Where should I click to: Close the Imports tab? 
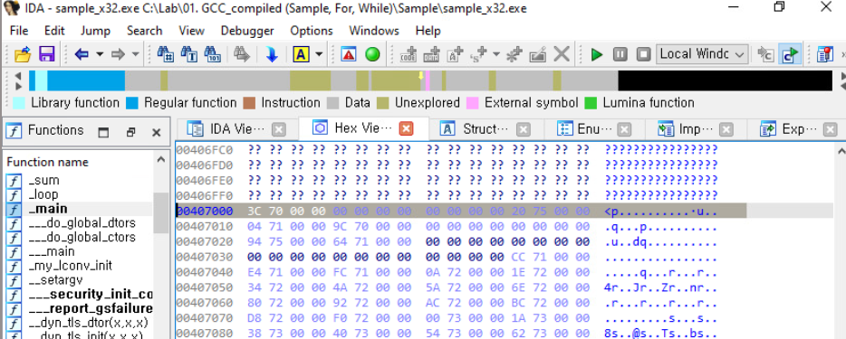[726, 129]
